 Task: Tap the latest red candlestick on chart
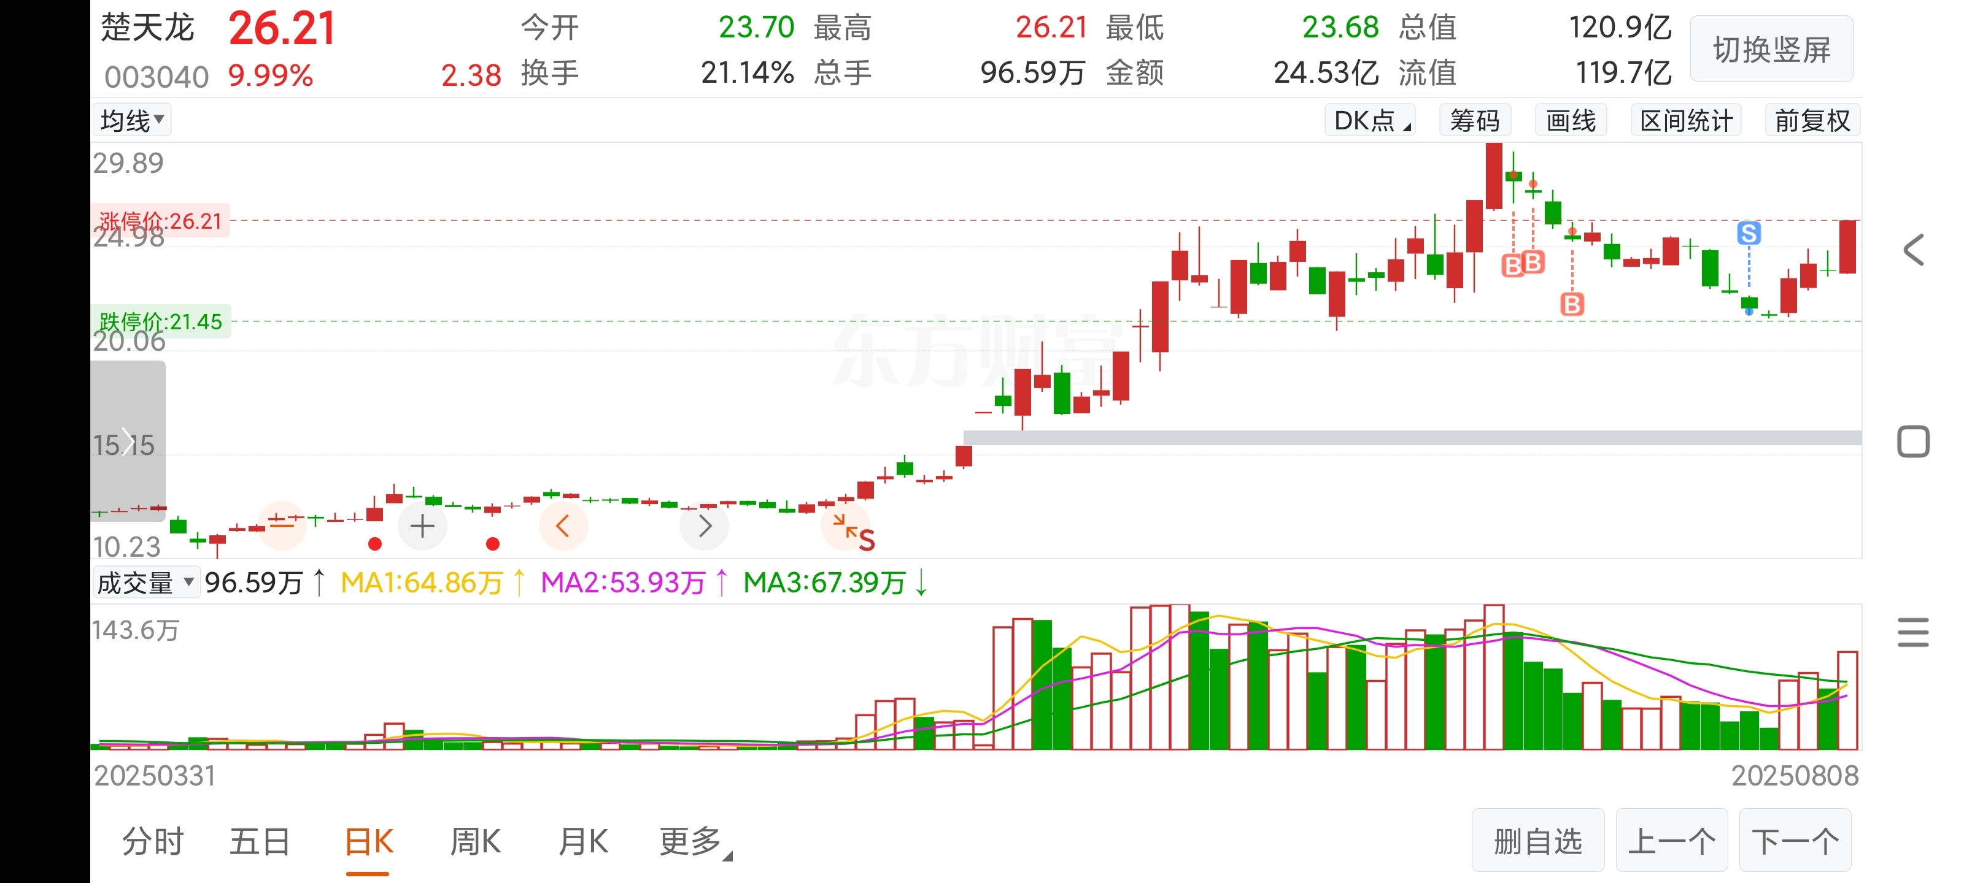pos(1847,247)
